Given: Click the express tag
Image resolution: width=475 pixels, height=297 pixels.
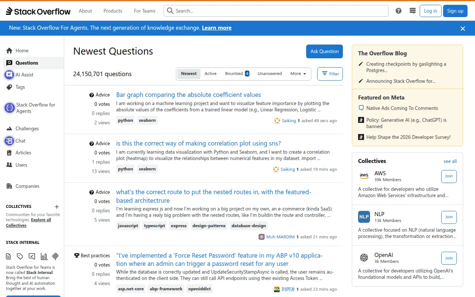Looking at the screenshot, I should click(x=179, y=226).
